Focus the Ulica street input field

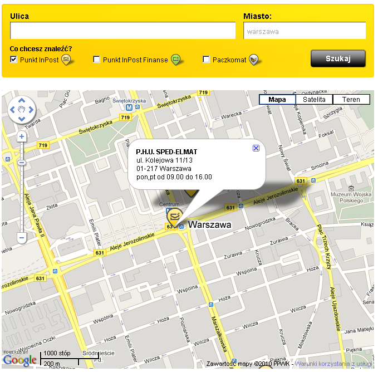pyautogui.click(x=123, y=31)
